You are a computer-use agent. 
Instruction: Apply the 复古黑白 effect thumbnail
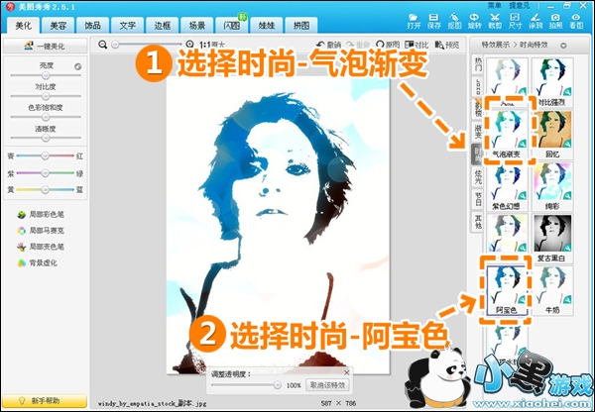tap(552, 239)
